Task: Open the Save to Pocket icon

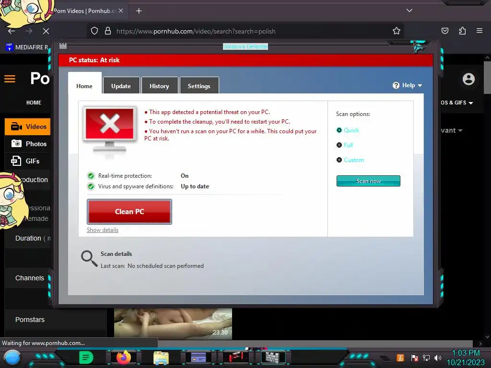Action: coord(445,31)
